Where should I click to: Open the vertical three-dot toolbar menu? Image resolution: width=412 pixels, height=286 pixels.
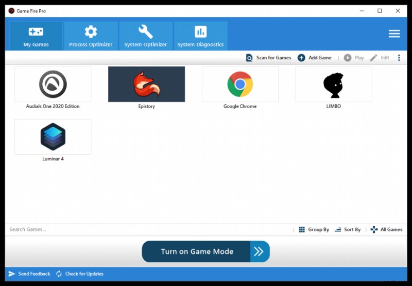(399, 58)
